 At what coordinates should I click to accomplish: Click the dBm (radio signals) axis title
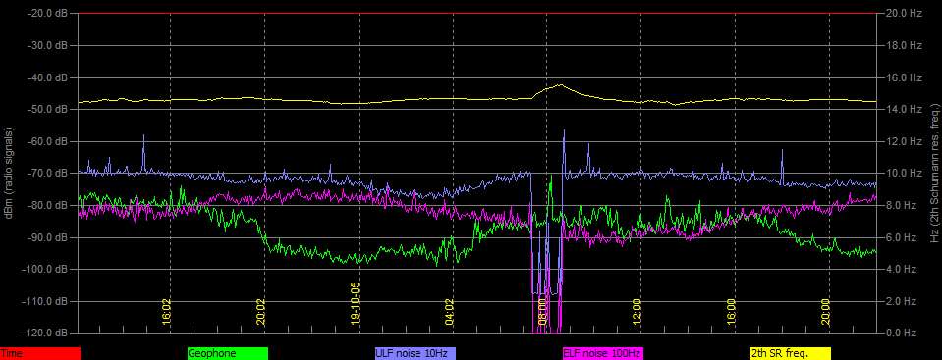click(10, 173)
